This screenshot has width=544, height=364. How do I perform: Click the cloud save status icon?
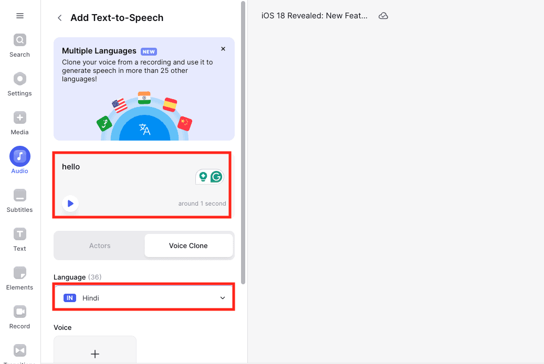click(383, 16)
